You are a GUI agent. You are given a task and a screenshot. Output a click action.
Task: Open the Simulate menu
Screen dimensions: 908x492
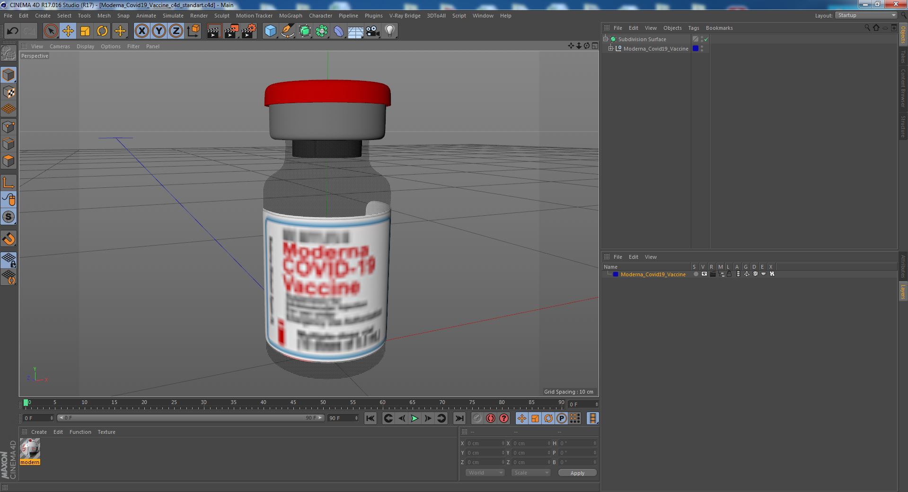pos(173,16)
